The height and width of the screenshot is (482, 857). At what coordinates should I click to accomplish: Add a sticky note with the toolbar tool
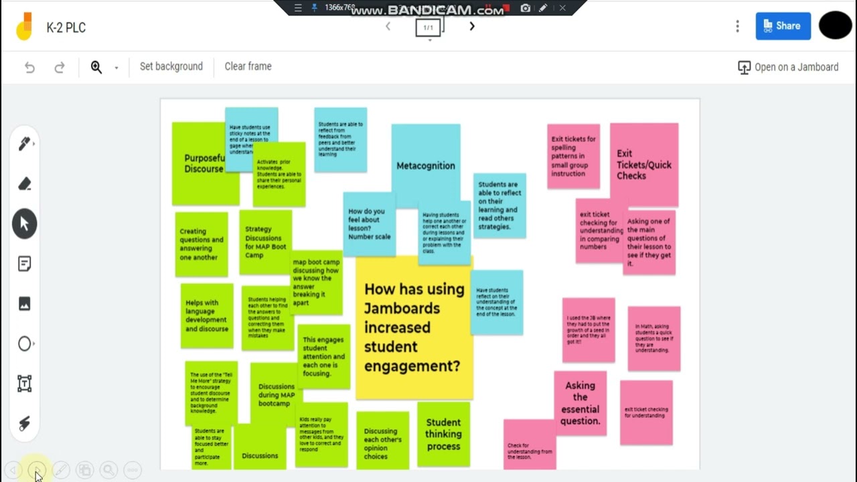(x=25, y=264)
